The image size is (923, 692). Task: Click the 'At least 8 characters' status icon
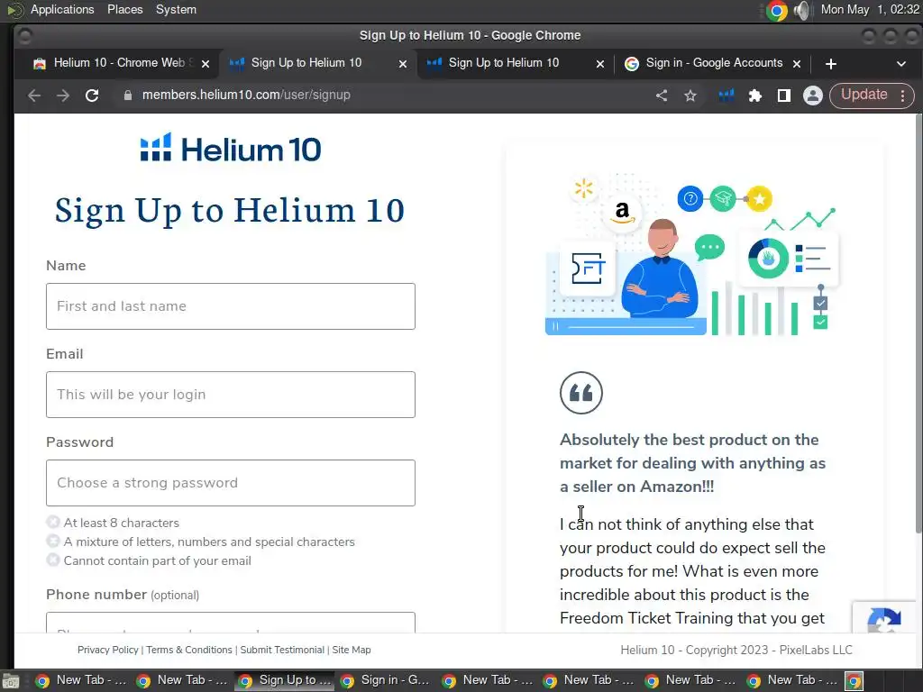point(53,522)
